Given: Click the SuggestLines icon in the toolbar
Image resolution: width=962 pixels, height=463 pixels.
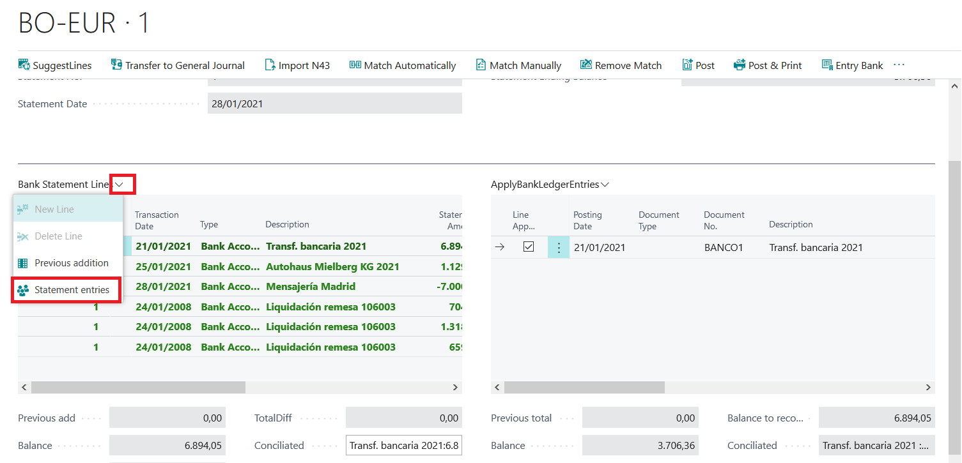Looking at the screenshot, I should point(24,65).
